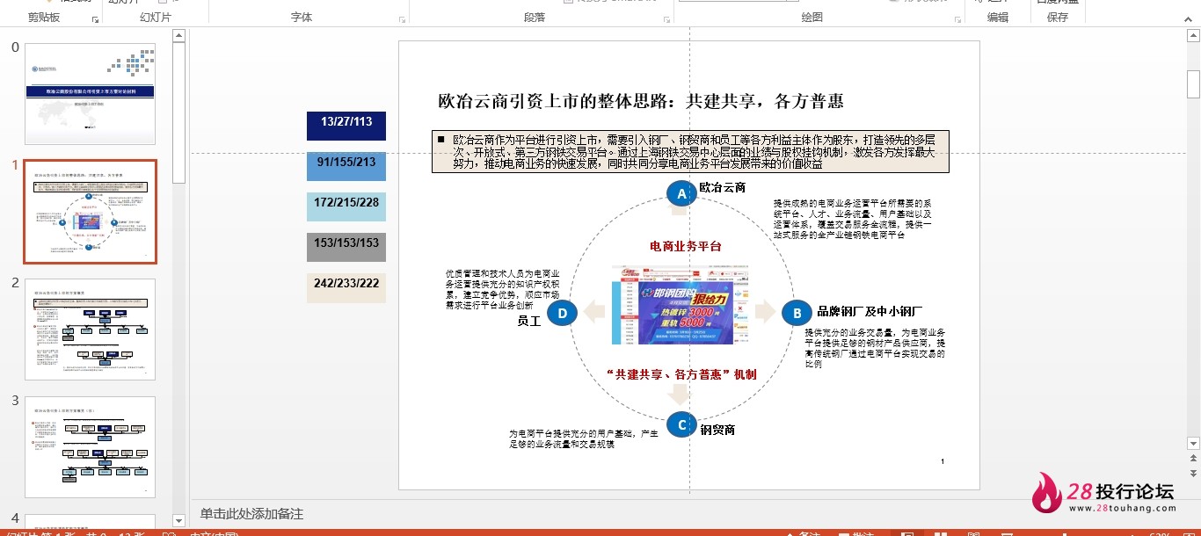Select the blue 91/155/213 color box
Screen dimensions: 1201x536
point(346,166)
